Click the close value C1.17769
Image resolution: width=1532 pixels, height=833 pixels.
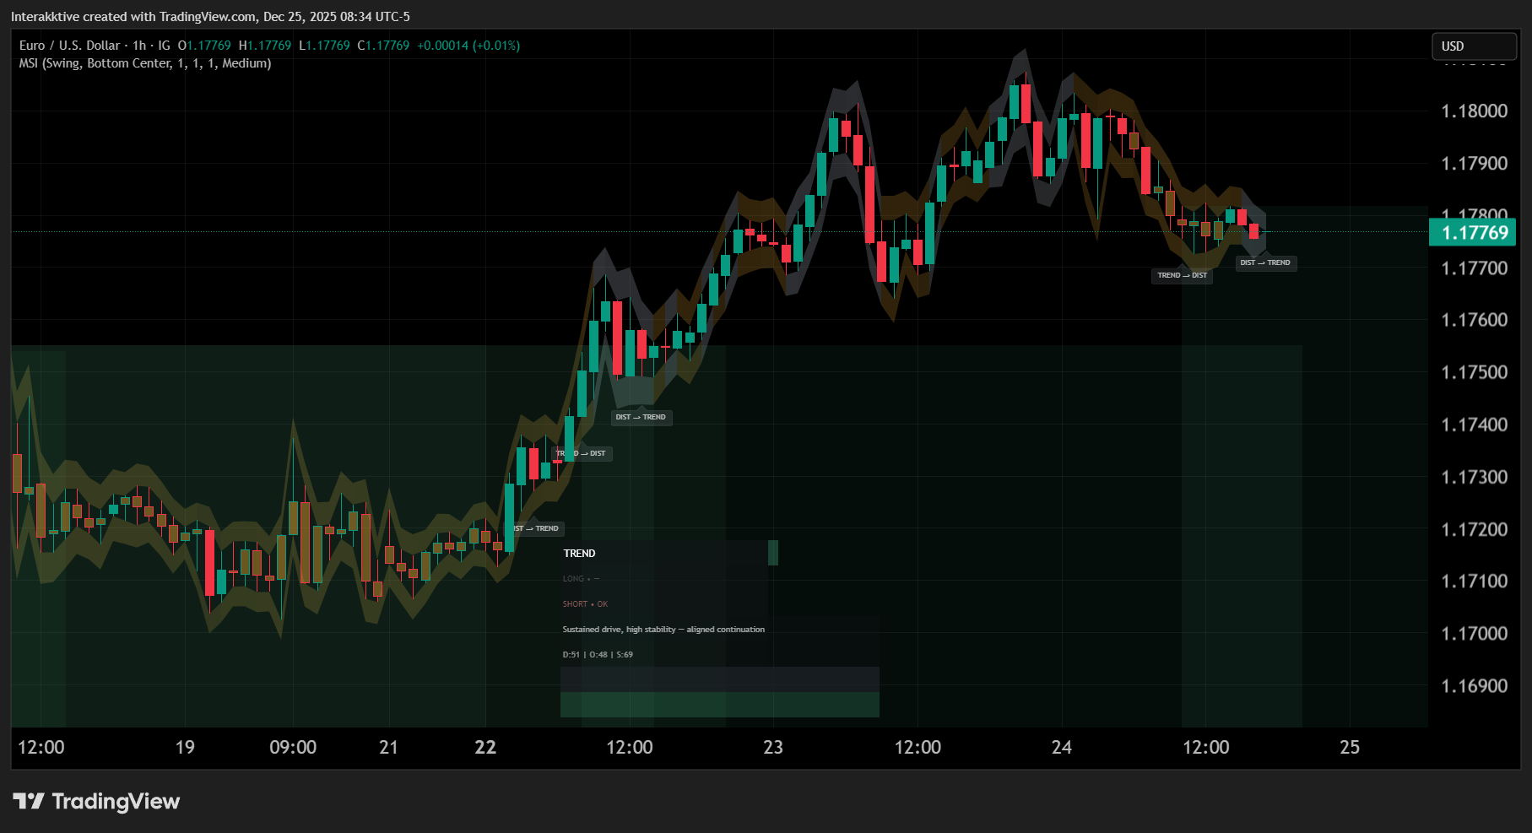(383, 46)
